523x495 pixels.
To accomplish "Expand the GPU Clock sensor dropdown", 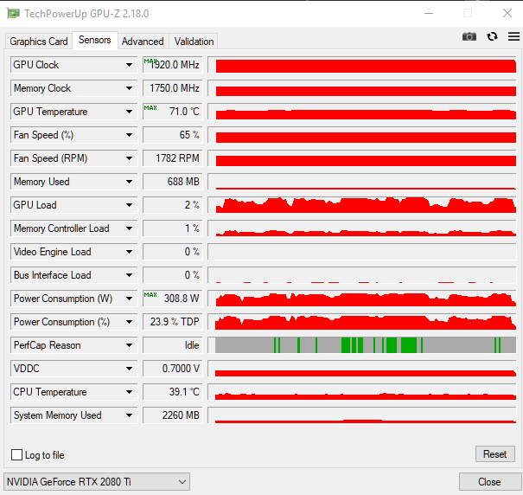I will 129,65.
